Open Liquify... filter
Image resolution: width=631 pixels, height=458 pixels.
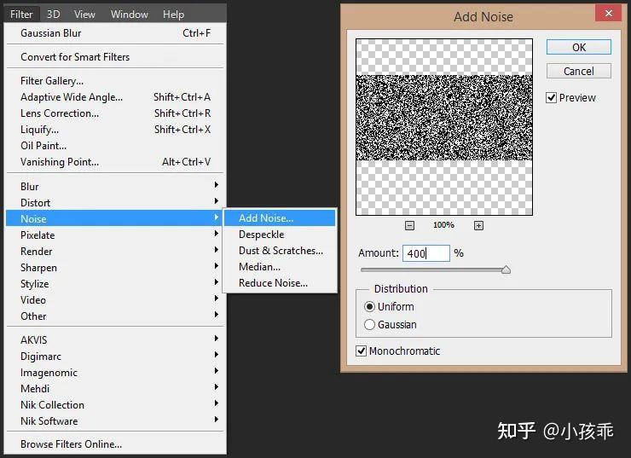(115, 130)
